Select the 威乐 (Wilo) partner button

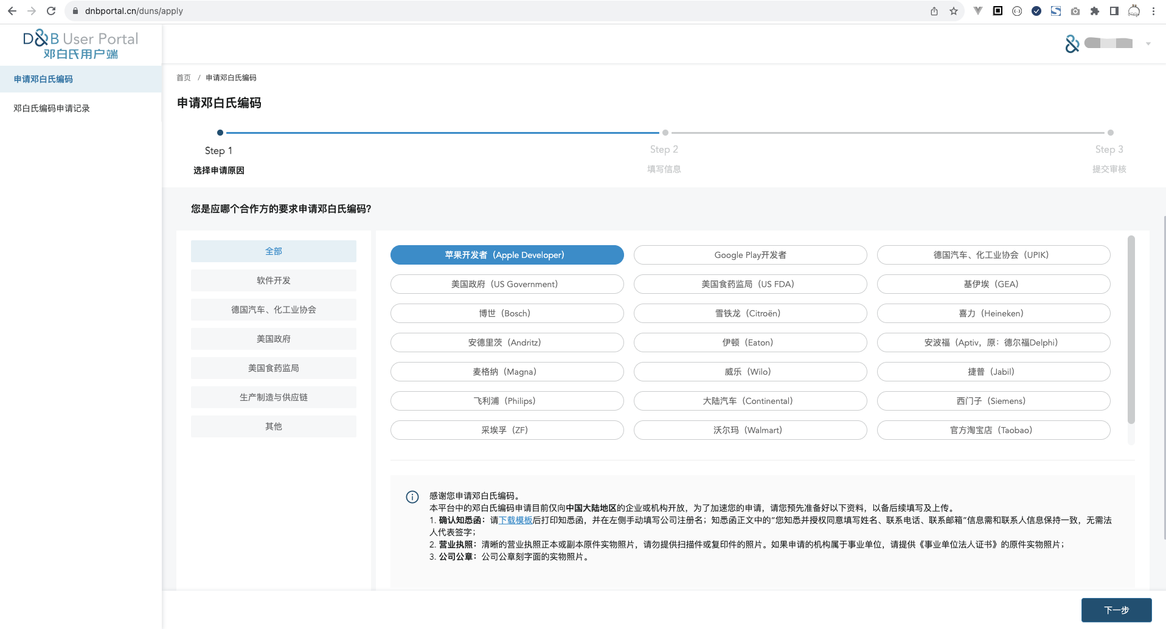(x=751, y=372)
